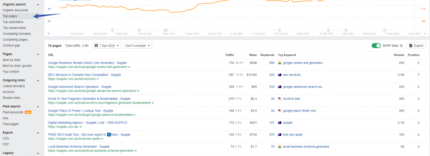Collapse the Paid search section

click(38, 107)
